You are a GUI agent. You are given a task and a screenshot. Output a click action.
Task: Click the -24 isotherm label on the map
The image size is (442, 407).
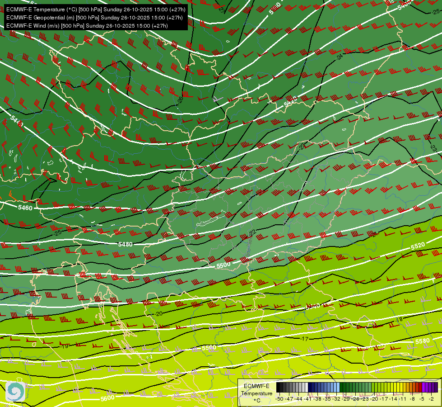[339, 57]
